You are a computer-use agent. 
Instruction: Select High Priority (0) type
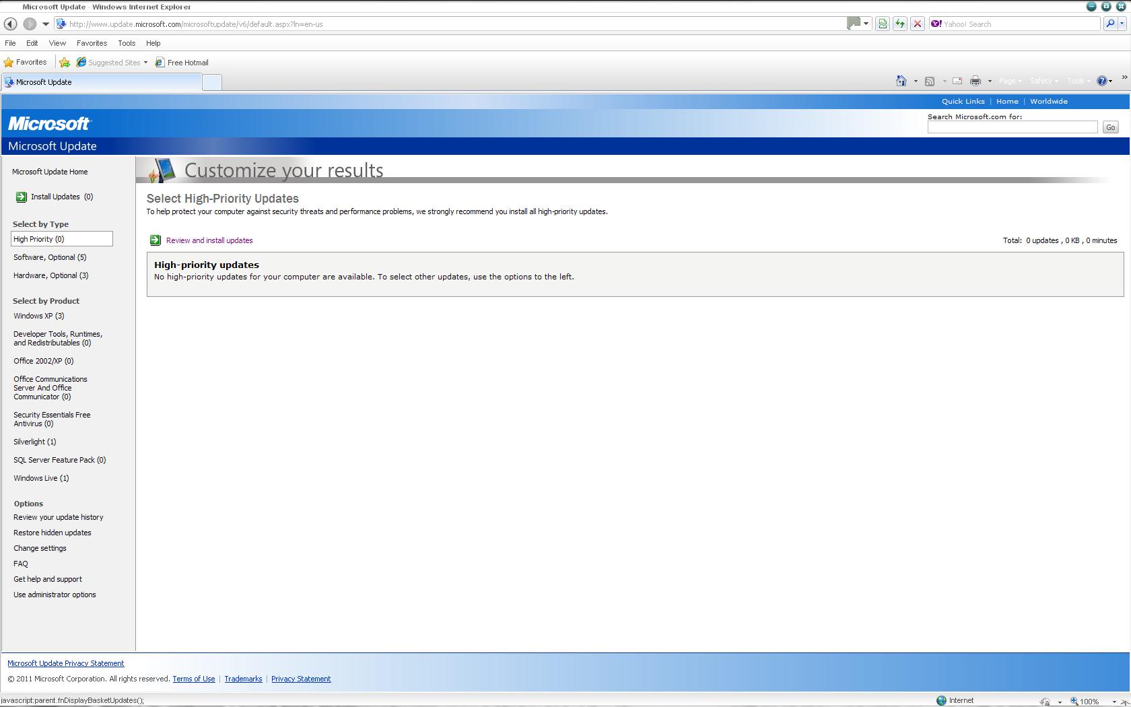pos(61,239)
